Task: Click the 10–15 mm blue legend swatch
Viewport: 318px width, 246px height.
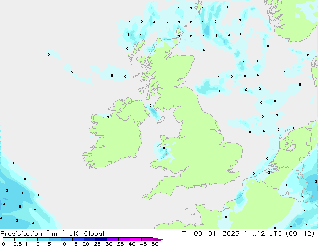Action: (x=66, y=239)
